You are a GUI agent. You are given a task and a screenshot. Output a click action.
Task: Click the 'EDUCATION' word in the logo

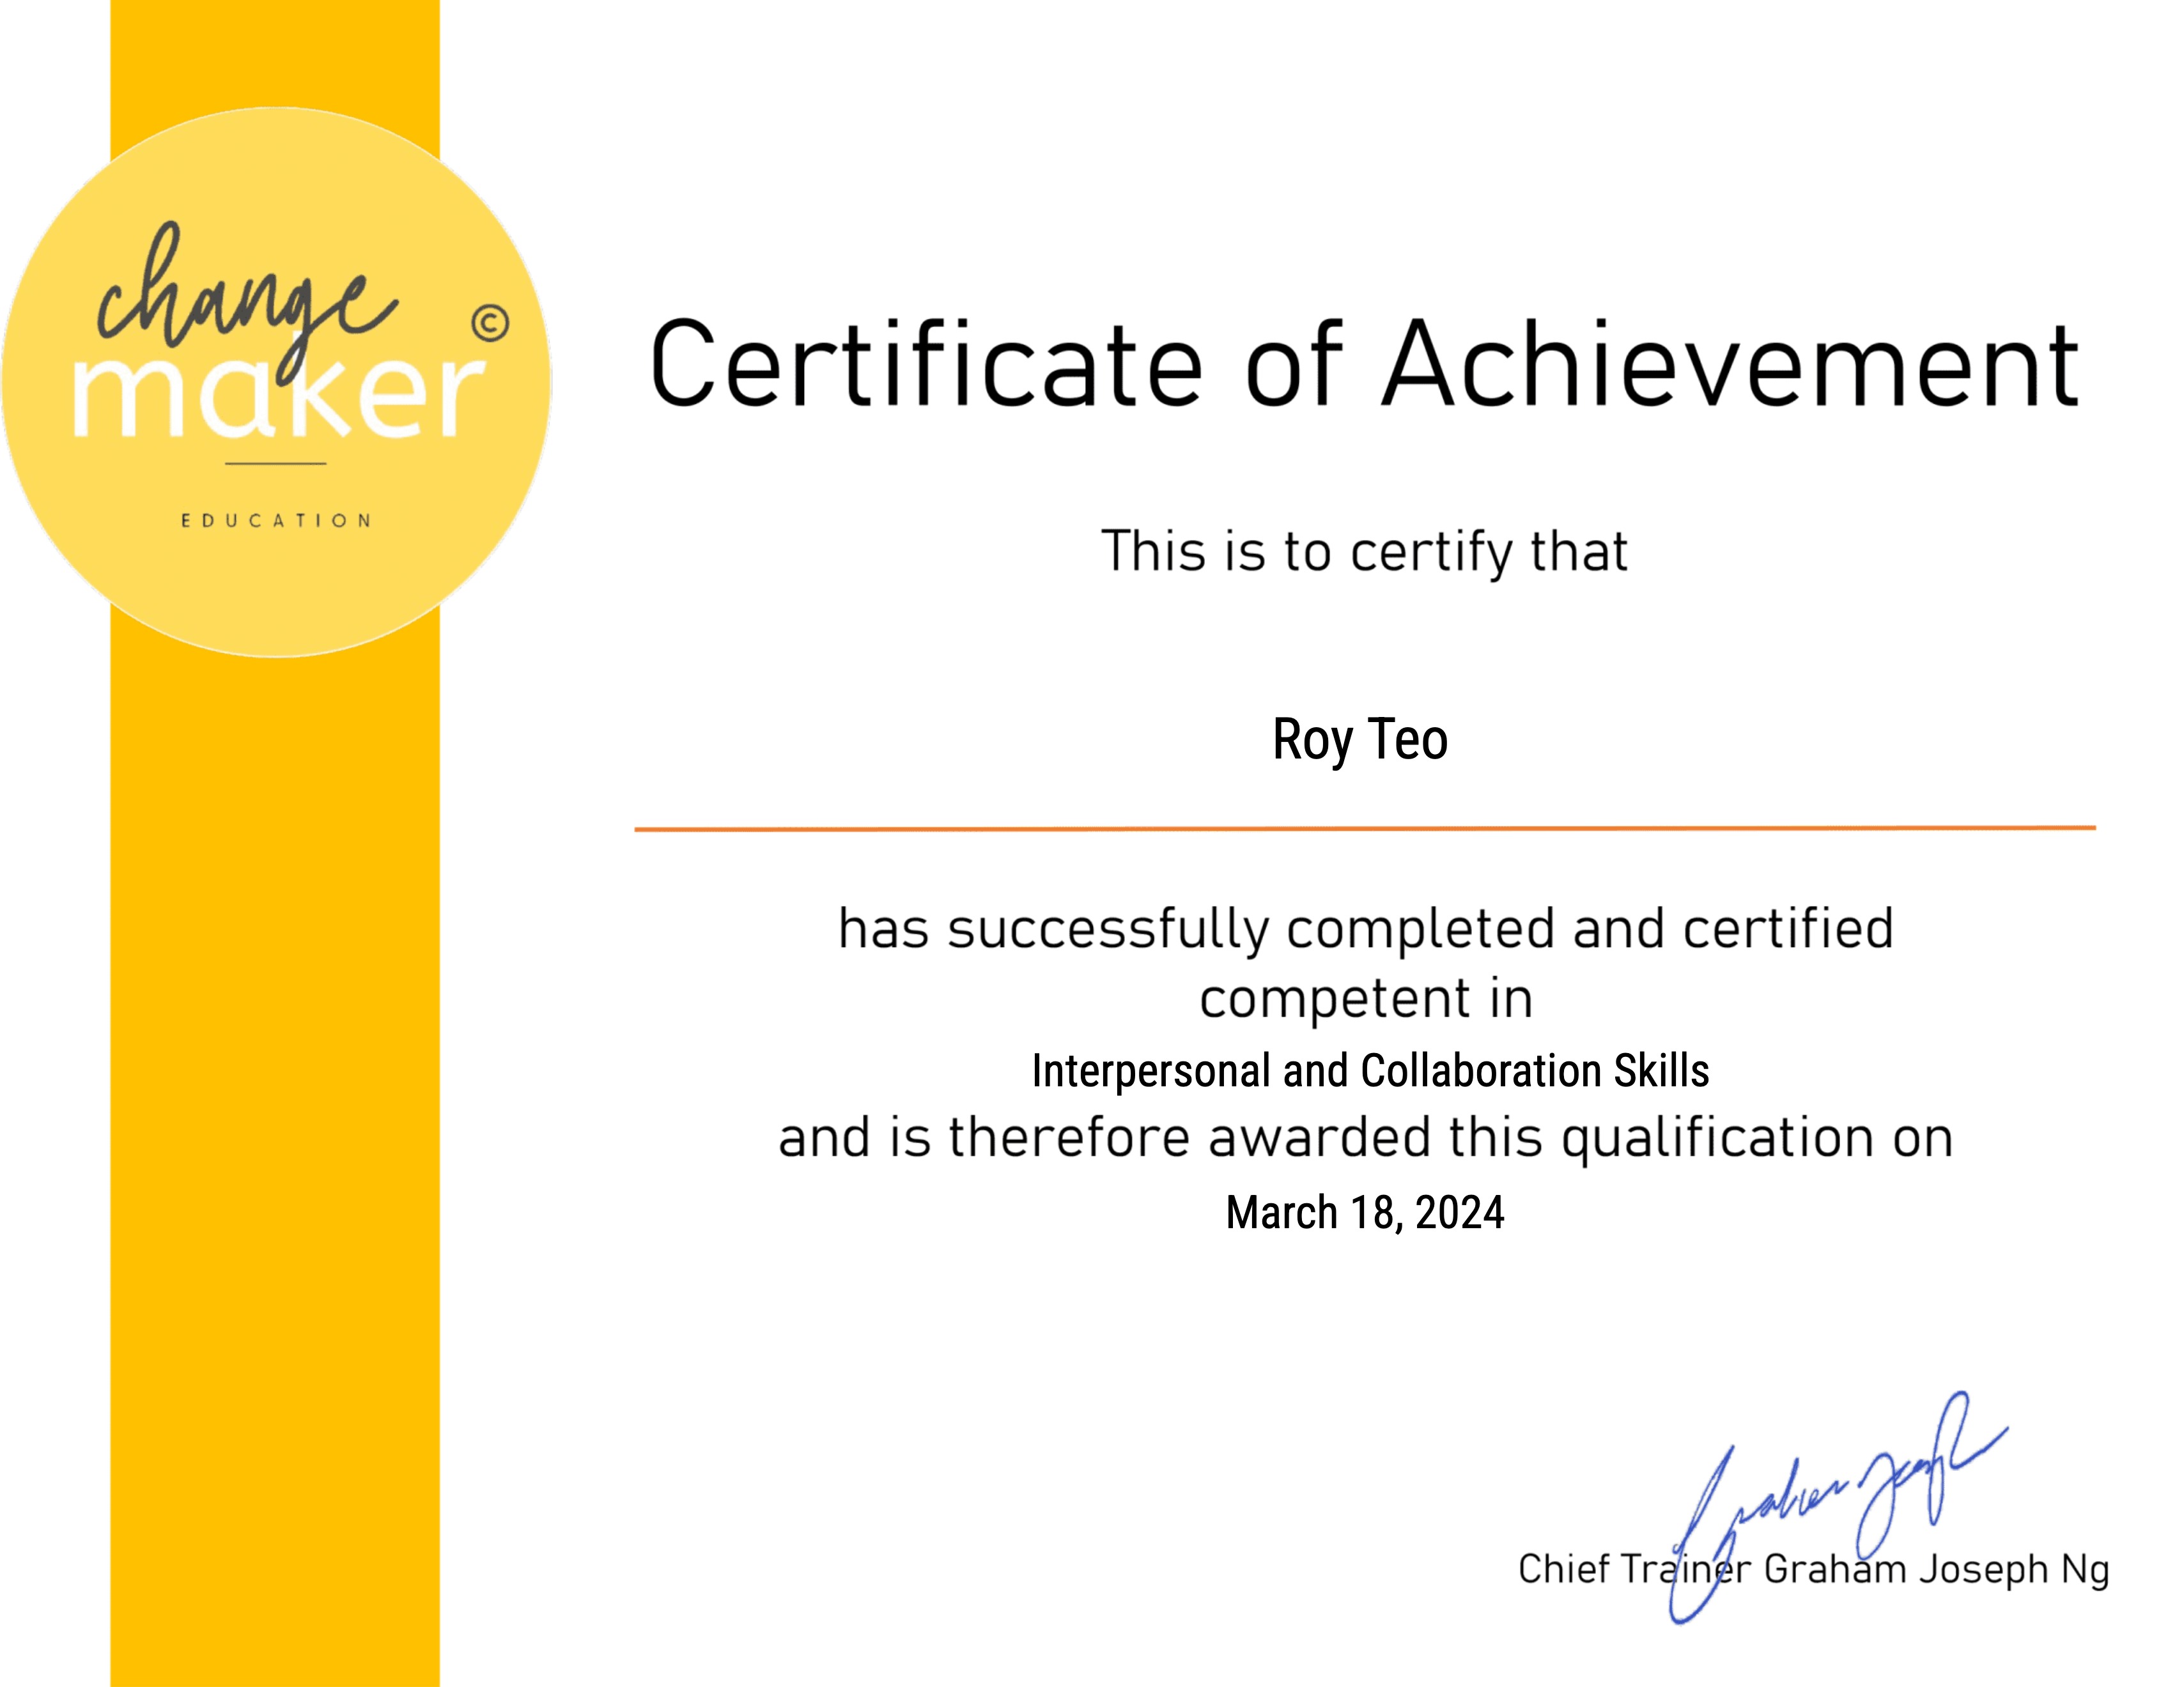(276, 520)
